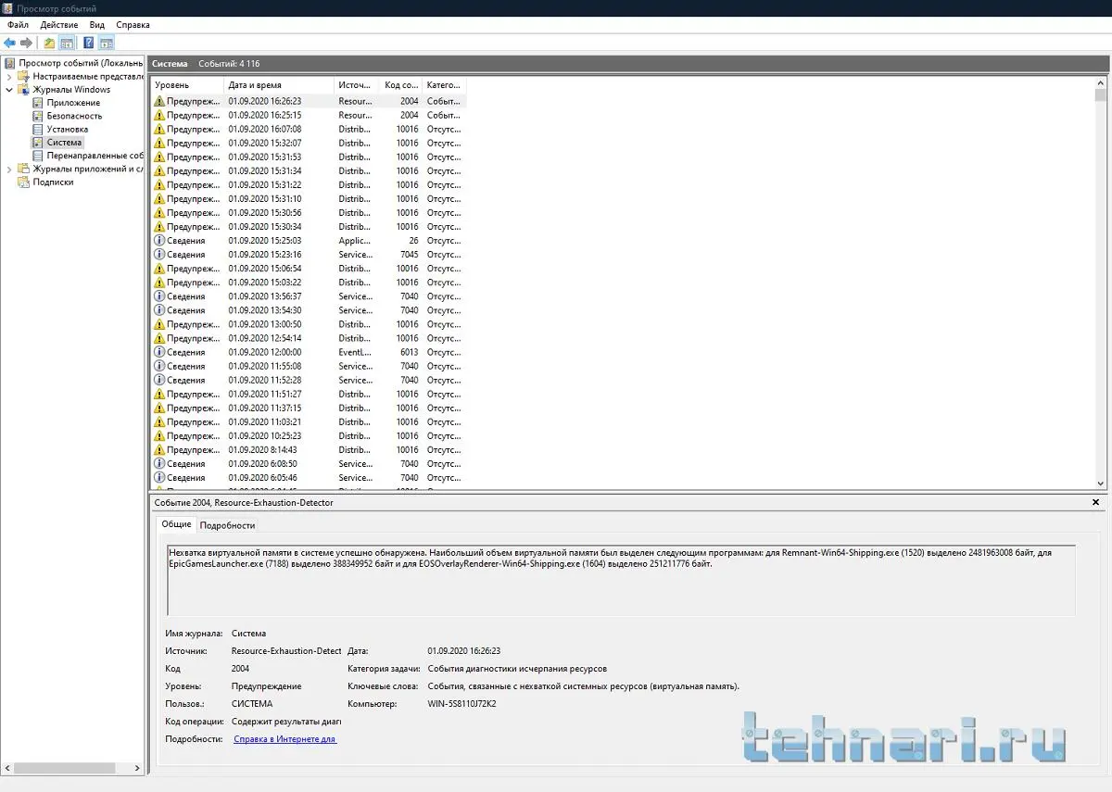This screenshot has width=1112, height=792.
Task: Close the event 2004 details pane
Action: (x=1096, y=502)
